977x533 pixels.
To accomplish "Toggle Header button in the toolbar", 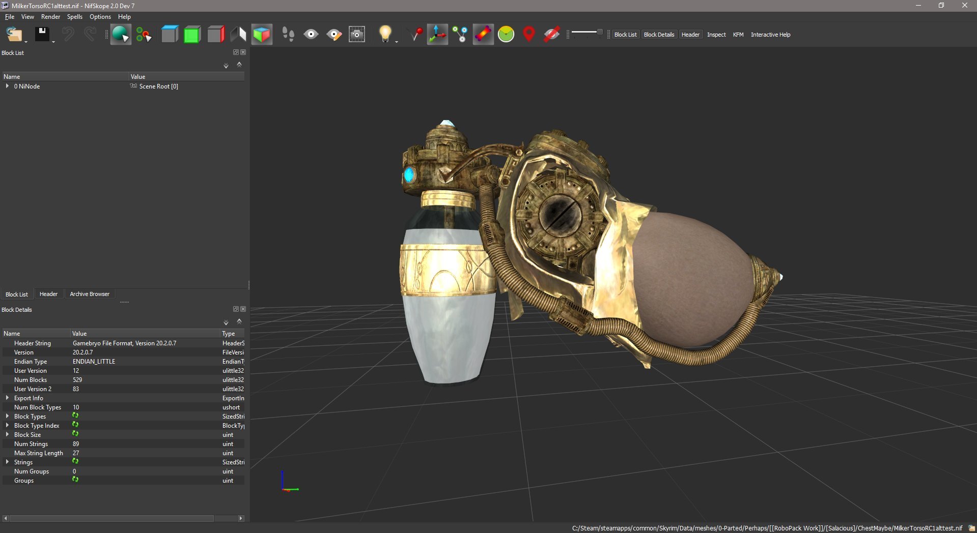I will coord(690,35).
